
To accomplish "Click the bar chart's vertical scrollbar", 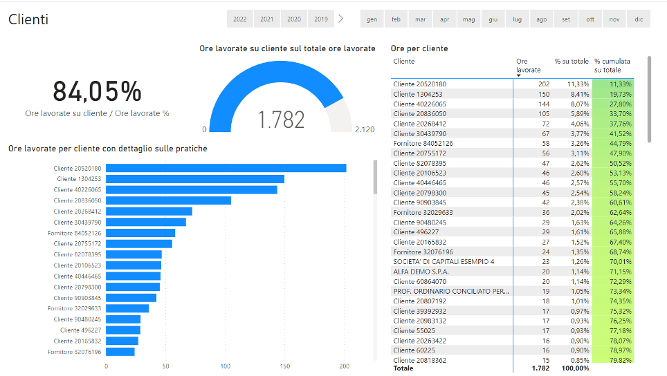I will point(375,178).
